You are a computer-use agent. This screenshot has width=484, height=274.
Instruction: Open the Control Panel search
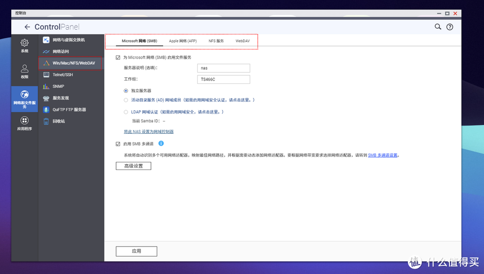[438, 26]
